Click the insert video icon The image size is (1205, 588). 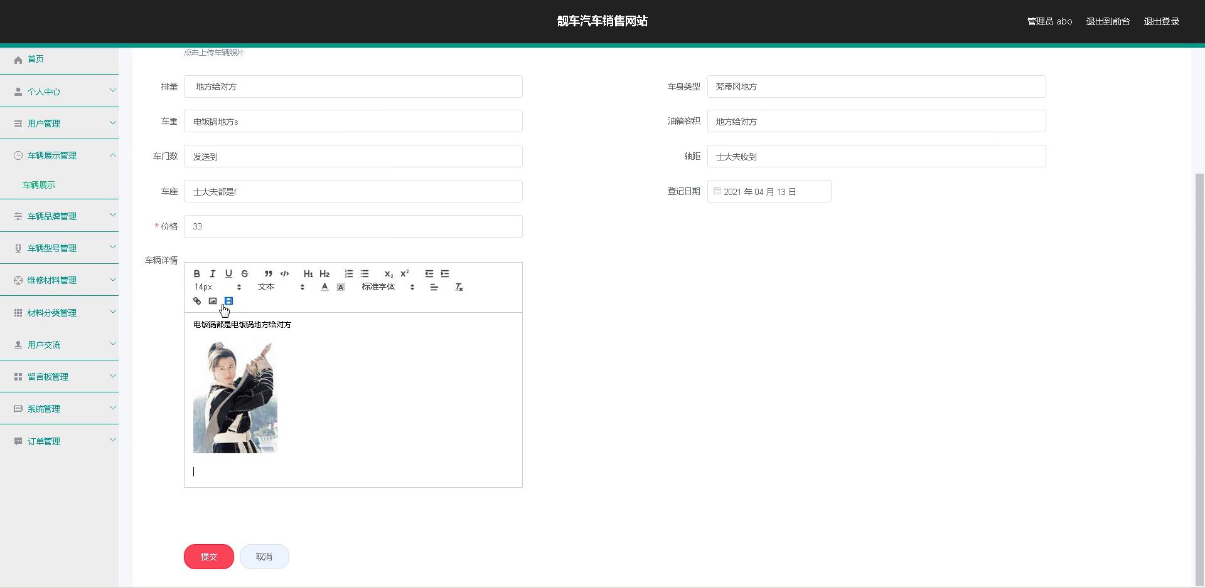point(228,301)
